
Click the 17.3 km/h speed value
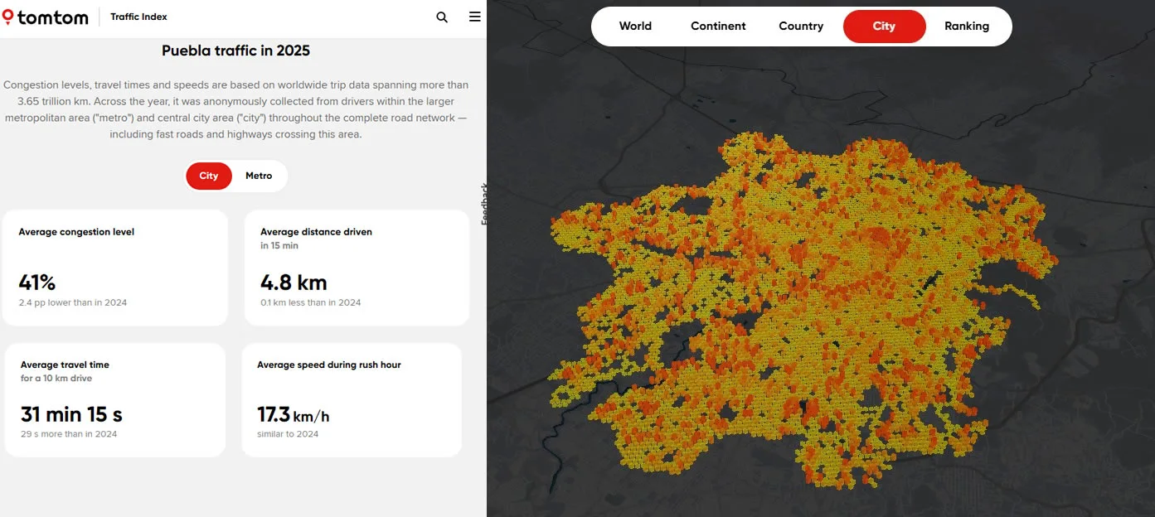tap(294, 415)
